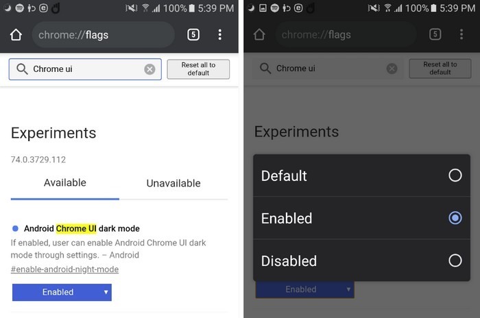Tap the Wi-Fi icon in right status bar
Screen dimensions: 480x318
(387, 8)
